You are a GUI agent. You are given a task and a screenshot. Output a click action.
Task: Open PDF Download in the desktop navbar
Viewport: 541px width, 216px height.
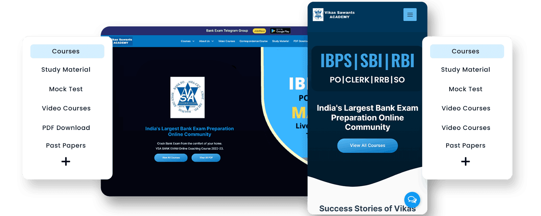point(300,41)
